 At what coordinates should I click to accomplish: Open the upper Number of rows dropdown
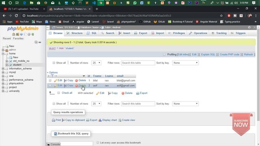[96, 63]
